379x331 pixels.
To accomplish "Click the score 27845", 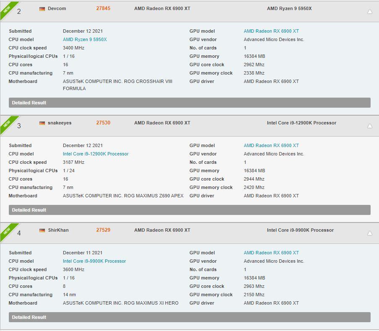I will pos(103,8).
